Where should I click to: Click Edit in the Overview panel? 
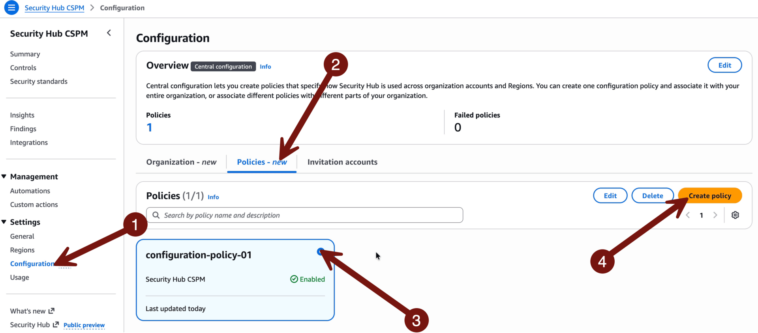click(724, 65)
